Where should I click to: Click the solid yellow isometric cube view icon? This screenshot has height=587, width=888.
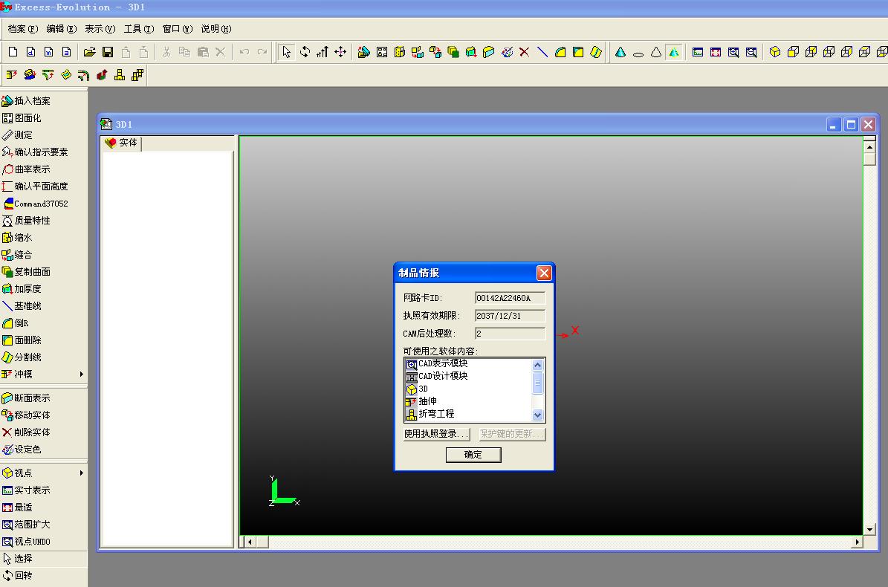(775, 52)
